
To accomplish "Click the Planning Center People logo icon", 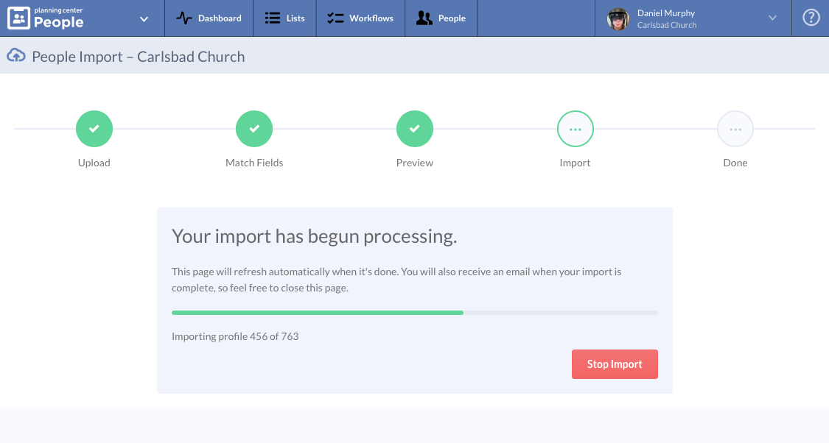I will tap(18, 18).
